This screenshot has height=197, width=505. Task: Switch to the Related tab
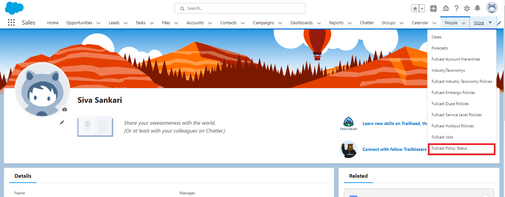(x=358, y=176)
